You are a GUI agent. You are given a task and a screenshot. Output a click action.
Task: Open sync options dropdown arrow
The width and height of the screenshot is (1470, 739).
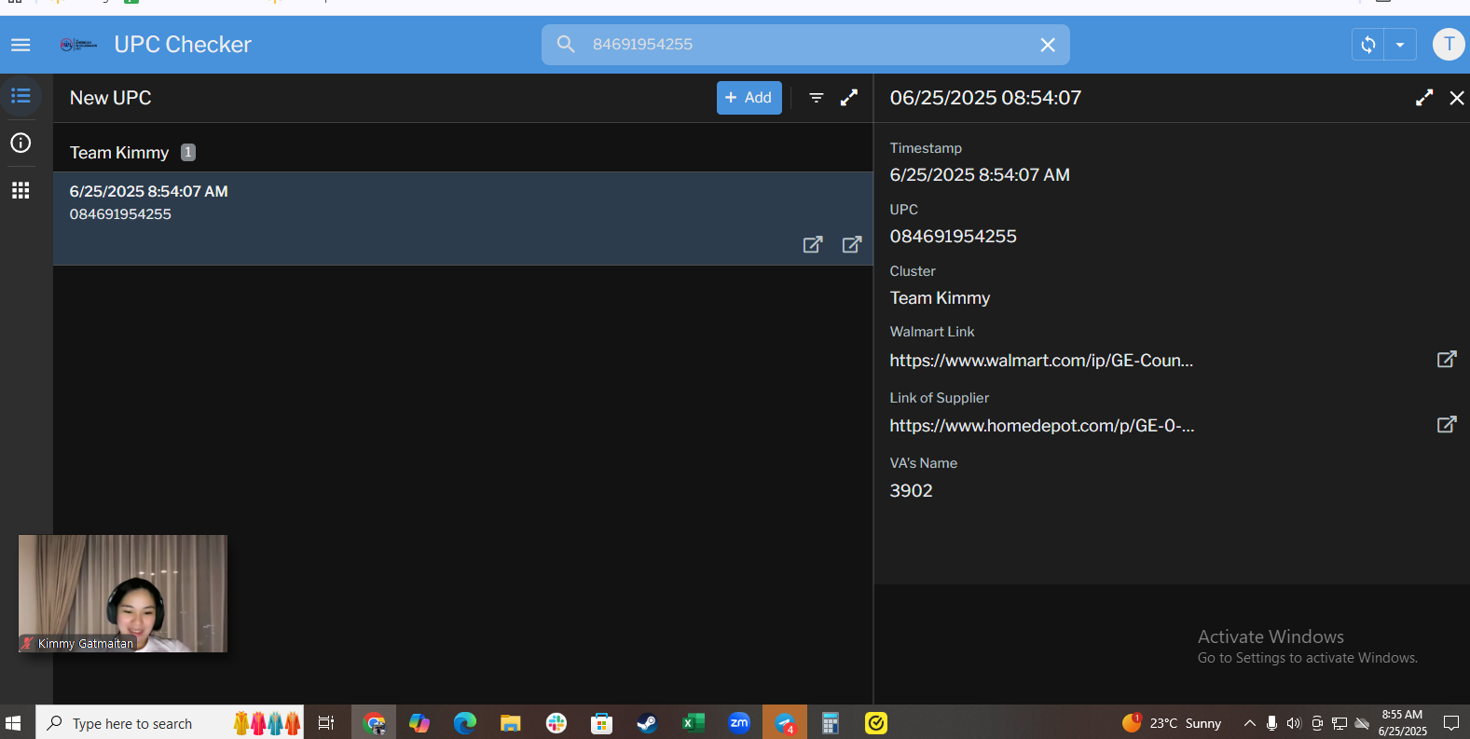1399,45
